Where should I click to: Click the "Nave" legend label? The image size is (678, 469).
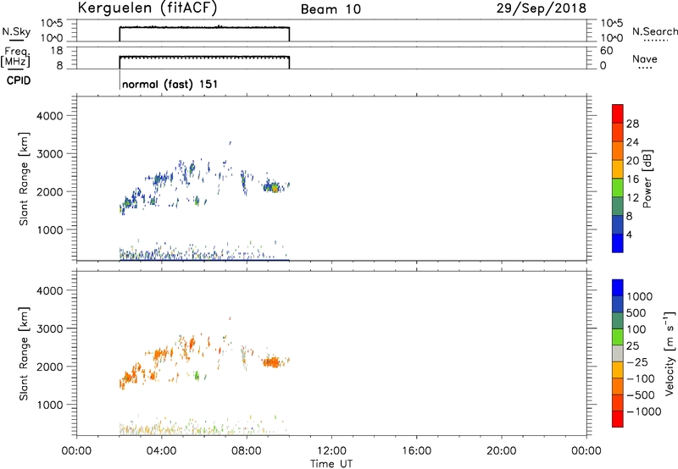(x=645, y=59)
